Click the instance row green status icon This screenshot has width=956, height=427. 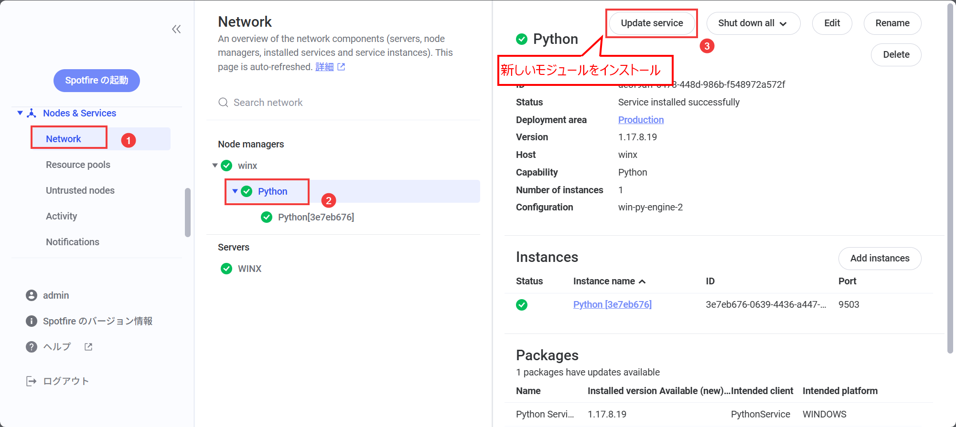click(x=522, y=305)
